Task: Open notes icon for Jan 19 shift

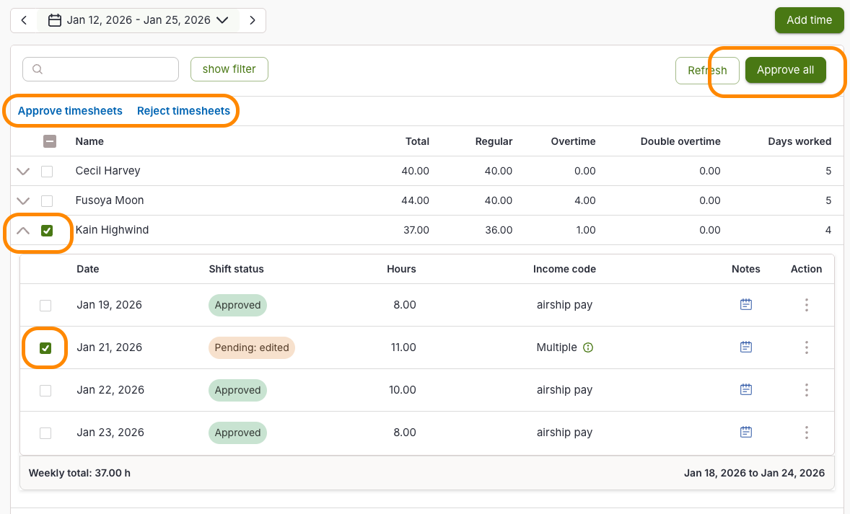Action: [x=746, y=304]
